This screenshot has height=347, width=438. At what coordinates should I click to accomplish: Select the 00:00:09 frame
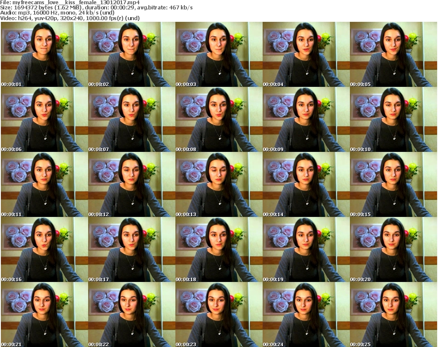[306, 119]
